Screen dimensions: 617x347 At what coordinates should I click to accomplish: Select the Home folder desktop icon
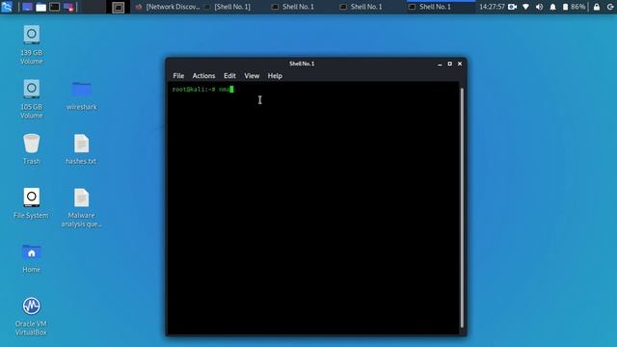[32, 257]
